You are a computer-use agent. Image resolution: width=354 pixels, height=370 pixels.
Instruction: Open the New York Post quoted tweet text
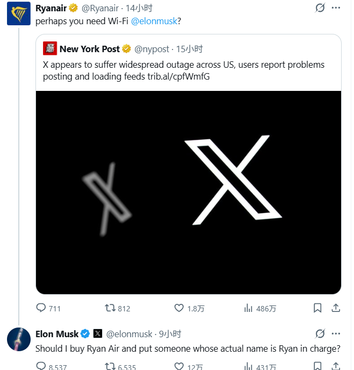pyautogui.click(x=184, y=70)
